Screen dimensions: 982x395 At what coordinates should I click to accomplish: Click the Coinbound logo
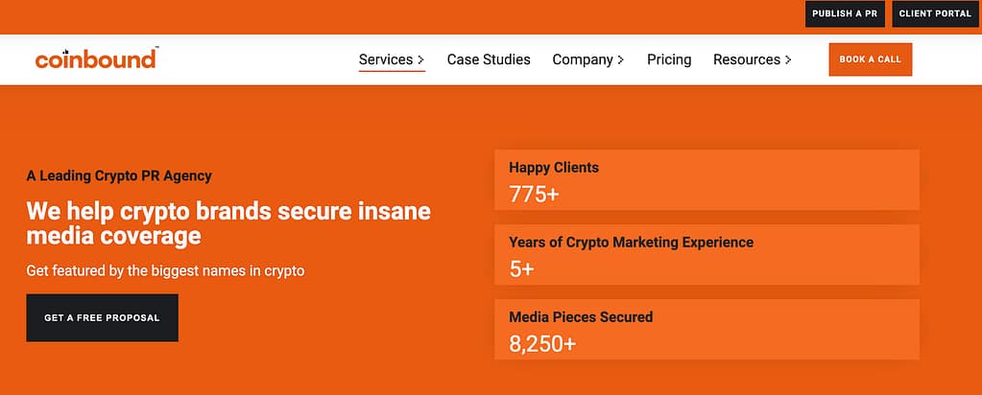click(96, 59)
